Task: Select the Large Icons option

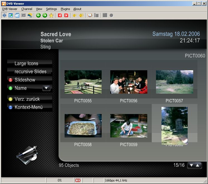Action: pyautogui.click(x=26, y=64)
